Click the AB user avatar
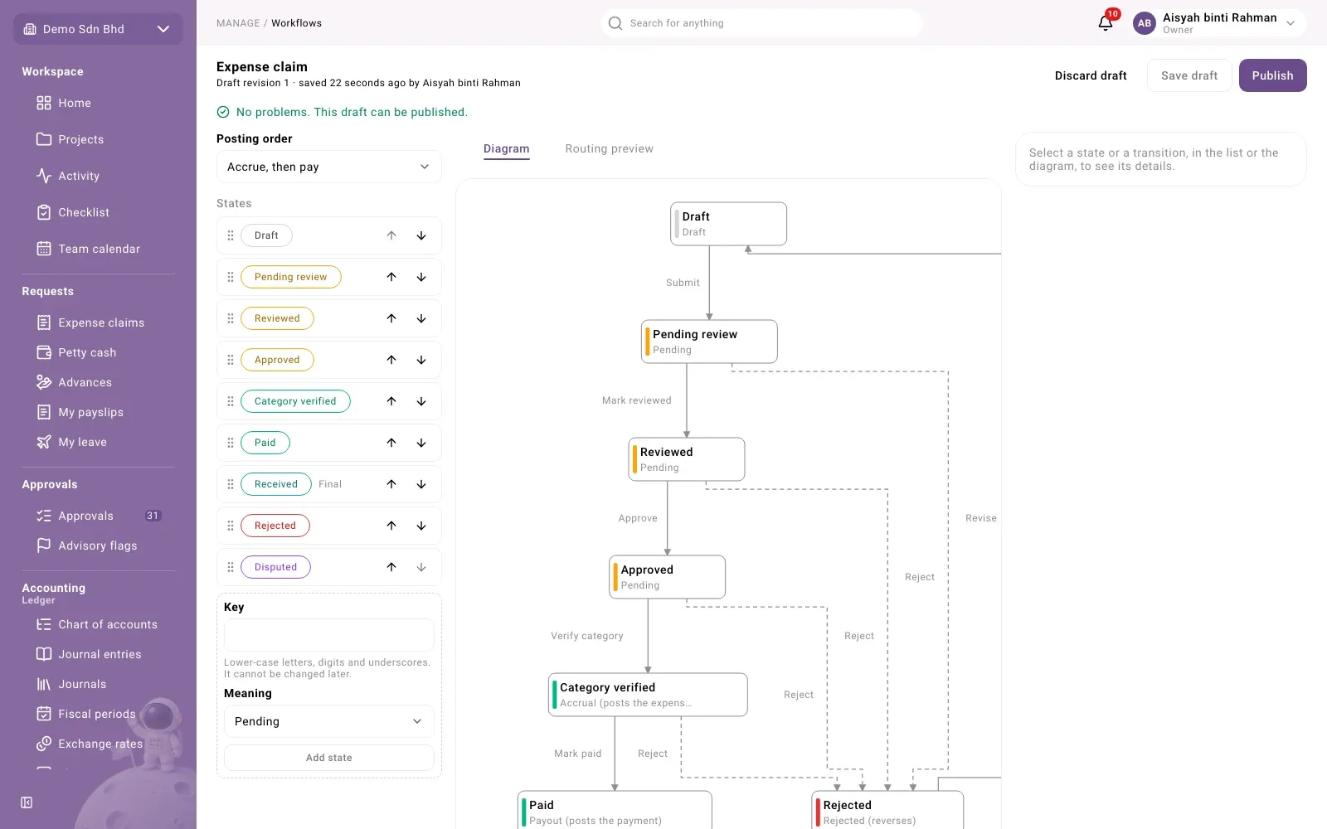 pos(1145,23)
